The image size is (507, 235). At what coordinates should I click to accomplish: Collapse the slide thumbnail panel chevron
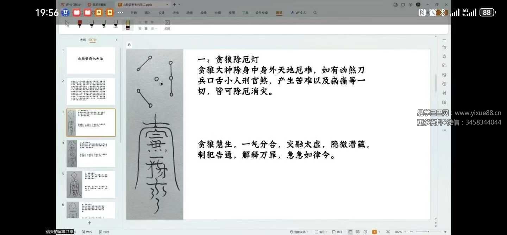[117, 40]
